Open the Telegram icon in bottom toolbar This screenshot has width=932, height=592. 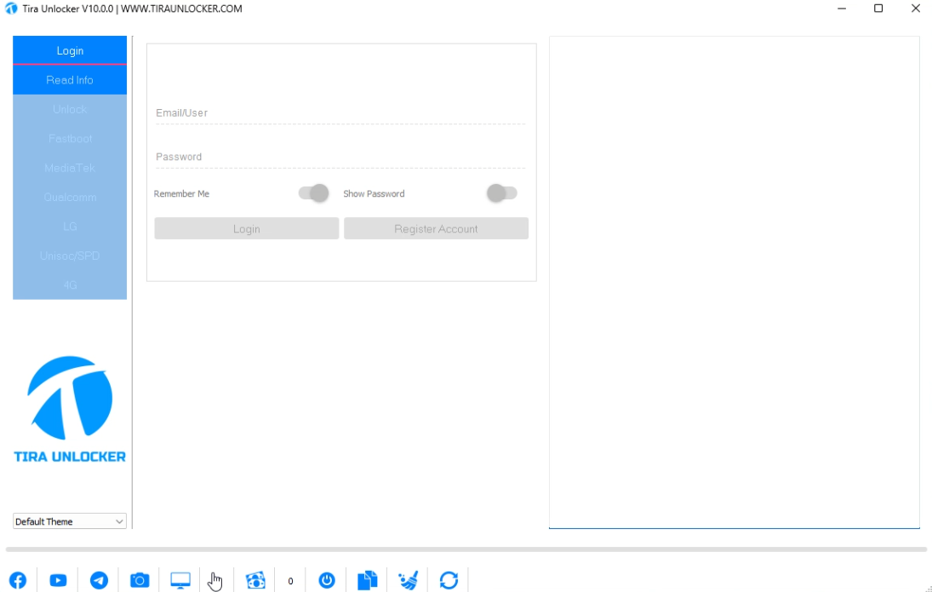click(x=99, y=580)
